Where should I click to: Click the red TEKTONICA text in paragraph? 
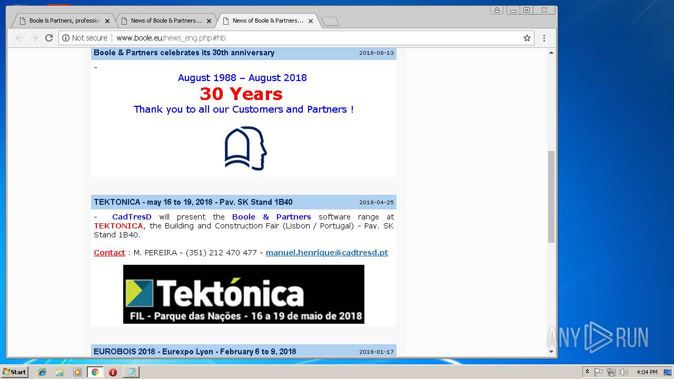[x=118, y=226]
